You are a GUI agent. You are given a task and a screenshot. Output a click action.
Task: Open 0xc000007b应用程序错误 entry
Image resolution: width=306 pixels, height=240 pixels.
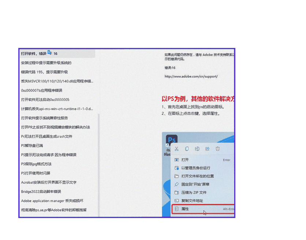pos(42,90)
